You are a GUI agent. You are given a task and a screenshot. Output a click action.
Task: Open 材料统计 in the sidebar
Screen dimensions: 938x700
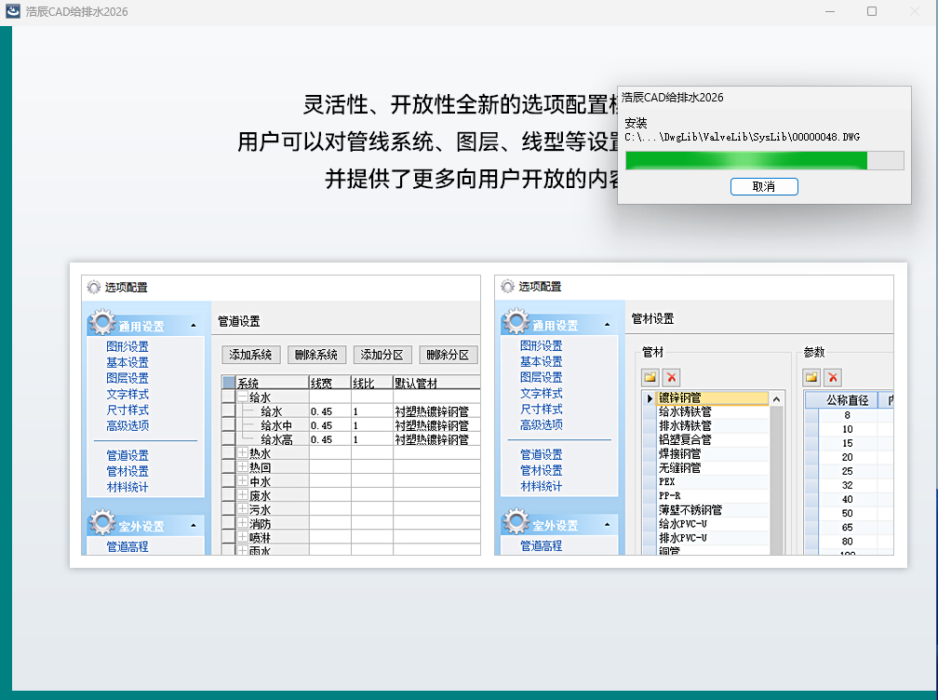coord(129,486)
